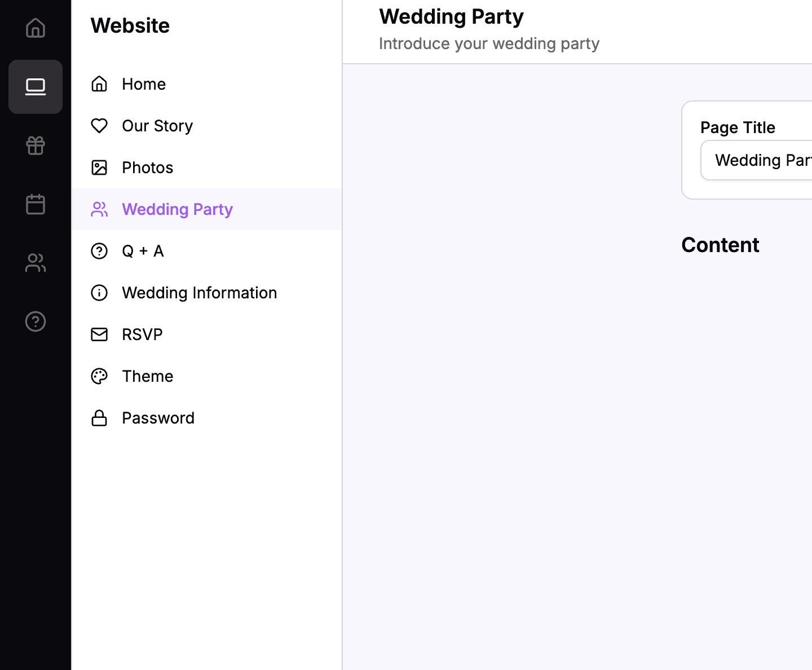Screen dimensions: 812x670
Task: Select the home icon in the dark sidebar
Action: point(36,28)
